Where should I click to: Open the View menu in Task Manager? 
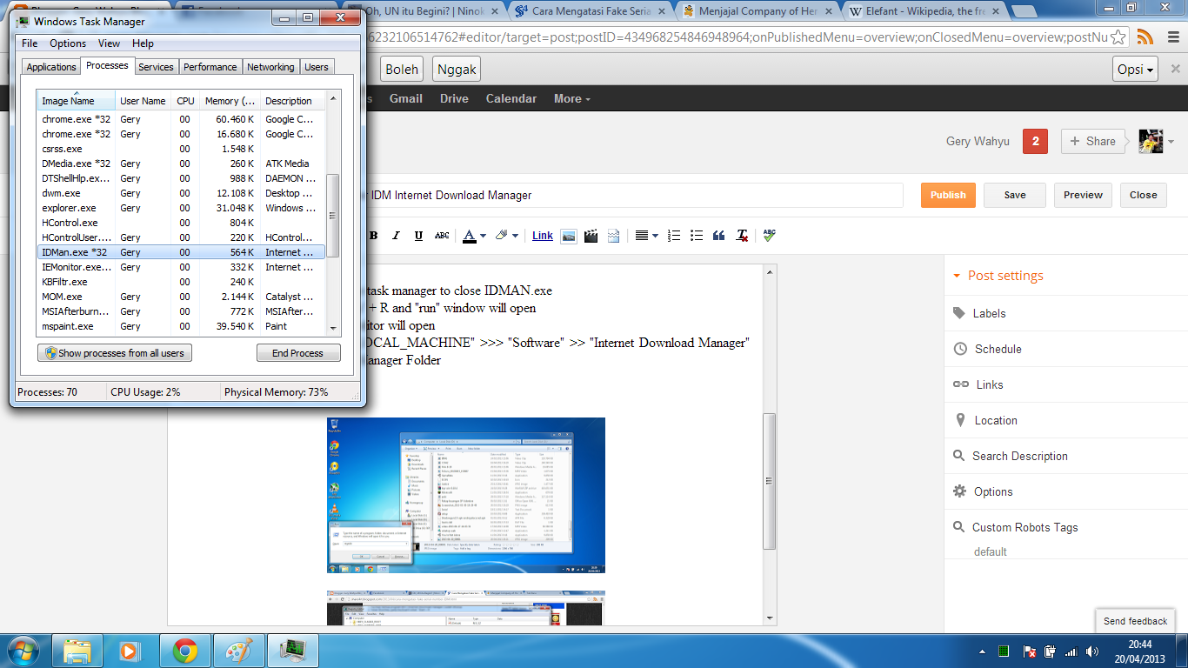[x=110, y=43]
